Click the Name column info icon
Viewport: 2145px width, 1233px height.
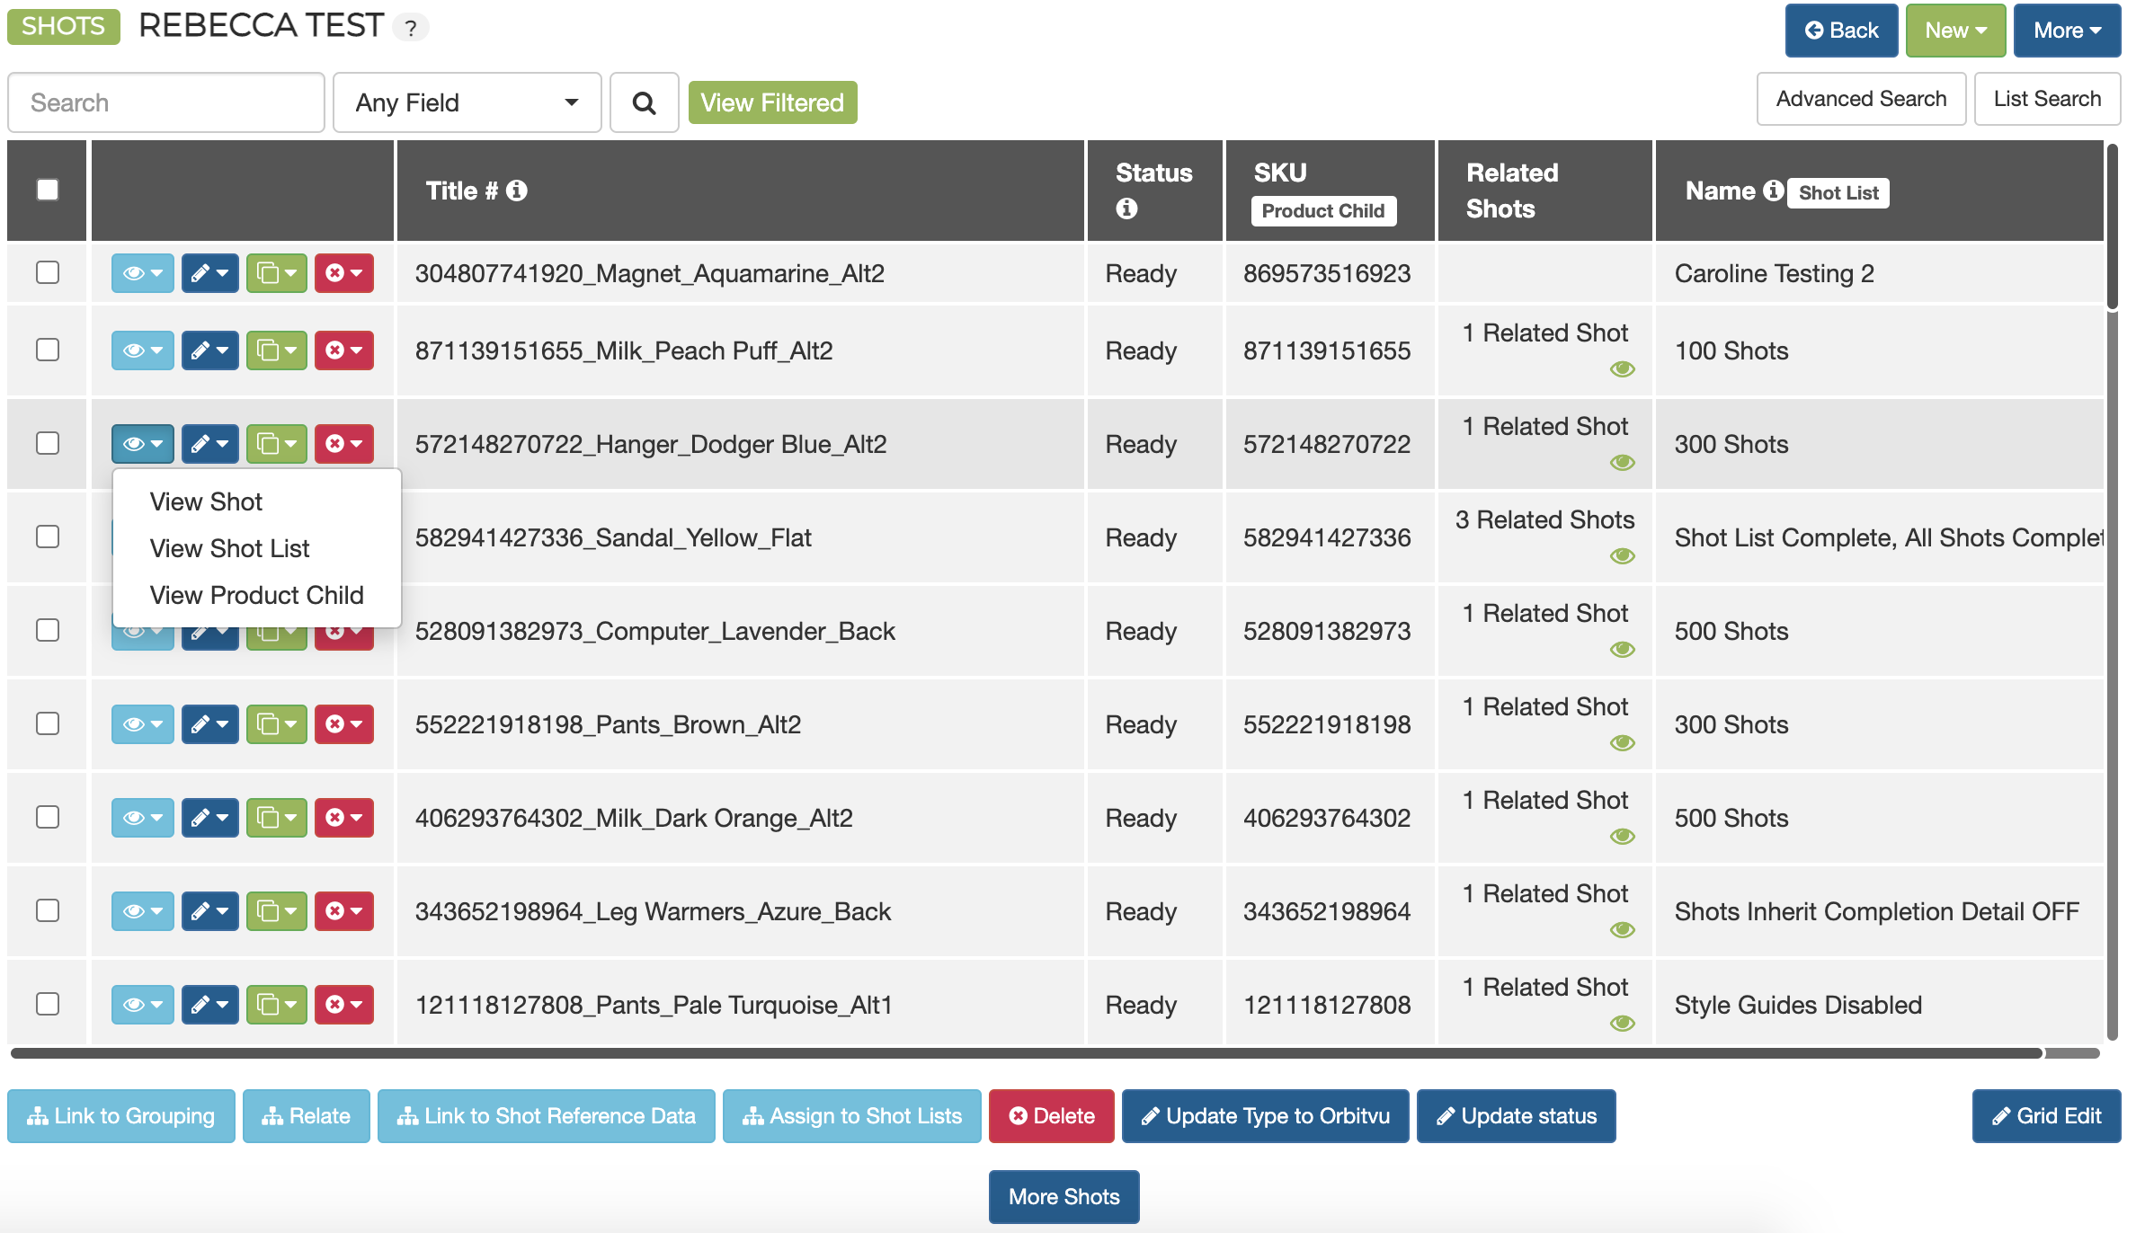[x=1773, y=191]
